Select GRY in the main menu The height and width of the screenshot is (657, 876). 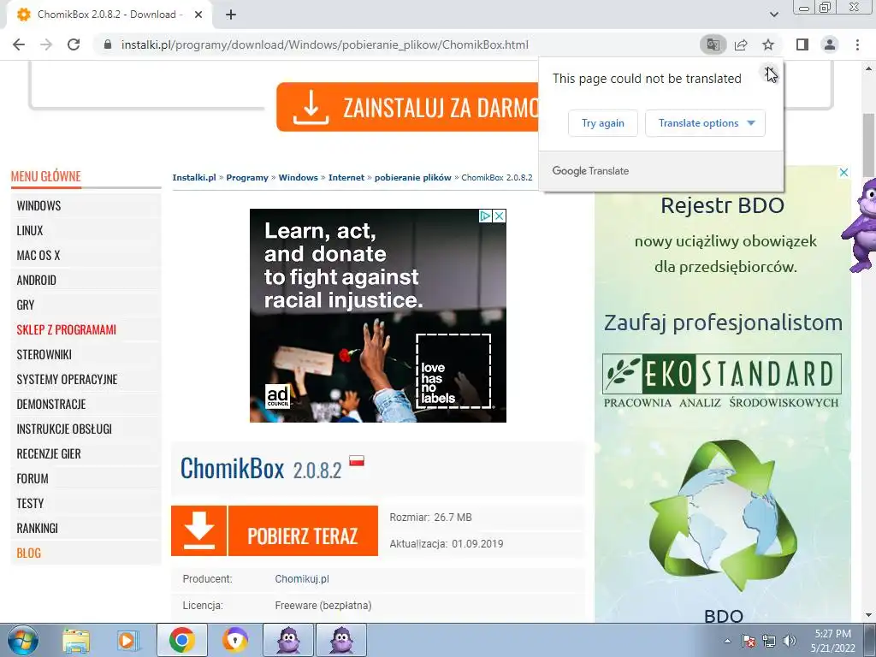(x=86, y=305)
